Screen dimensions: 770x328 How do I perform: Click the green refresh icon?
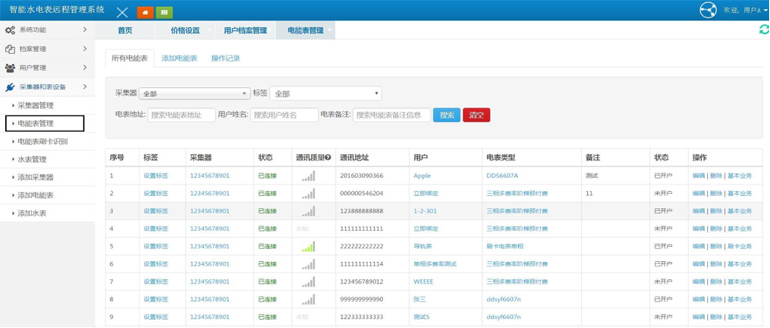click(x=763, y=30)
